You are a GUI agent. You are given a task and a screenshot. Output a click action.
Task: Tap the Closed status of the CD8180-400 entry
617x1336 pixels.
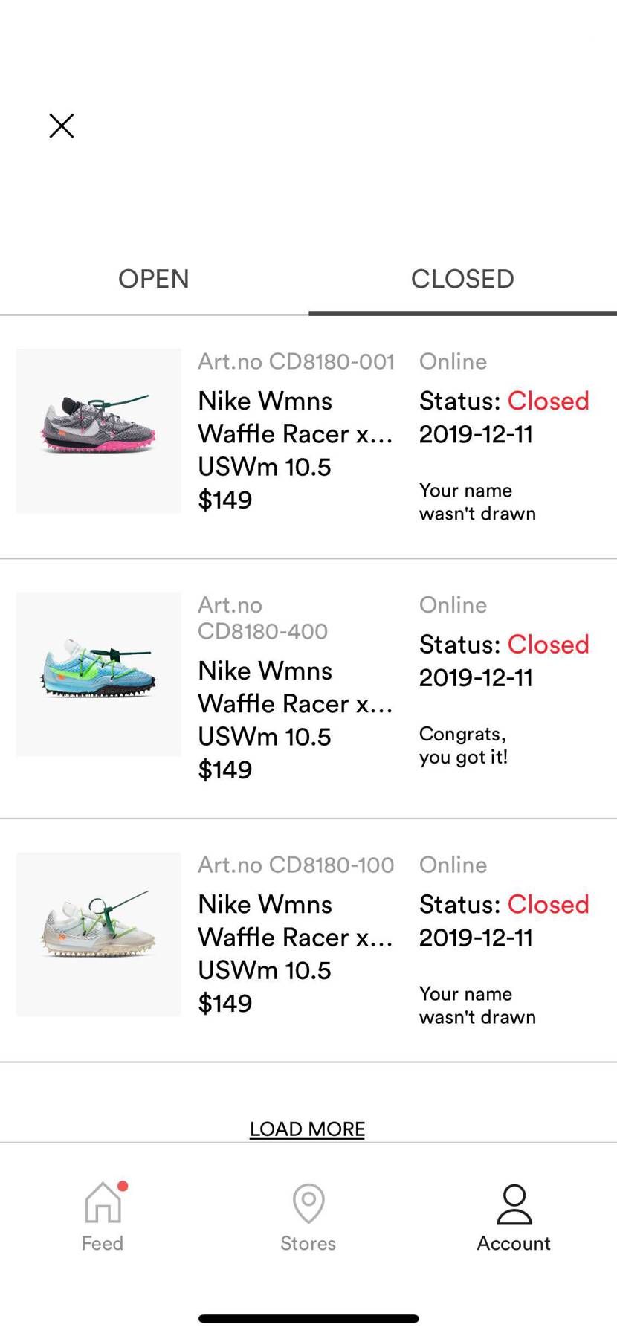click(548, 644)
